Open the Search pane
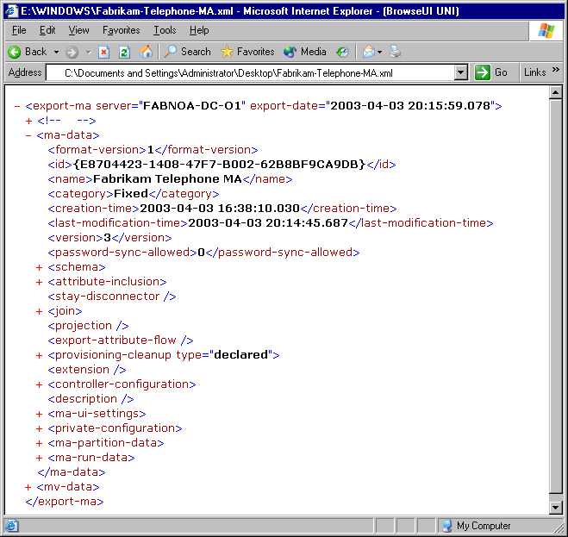568x537 pixels. pos(187,52)
